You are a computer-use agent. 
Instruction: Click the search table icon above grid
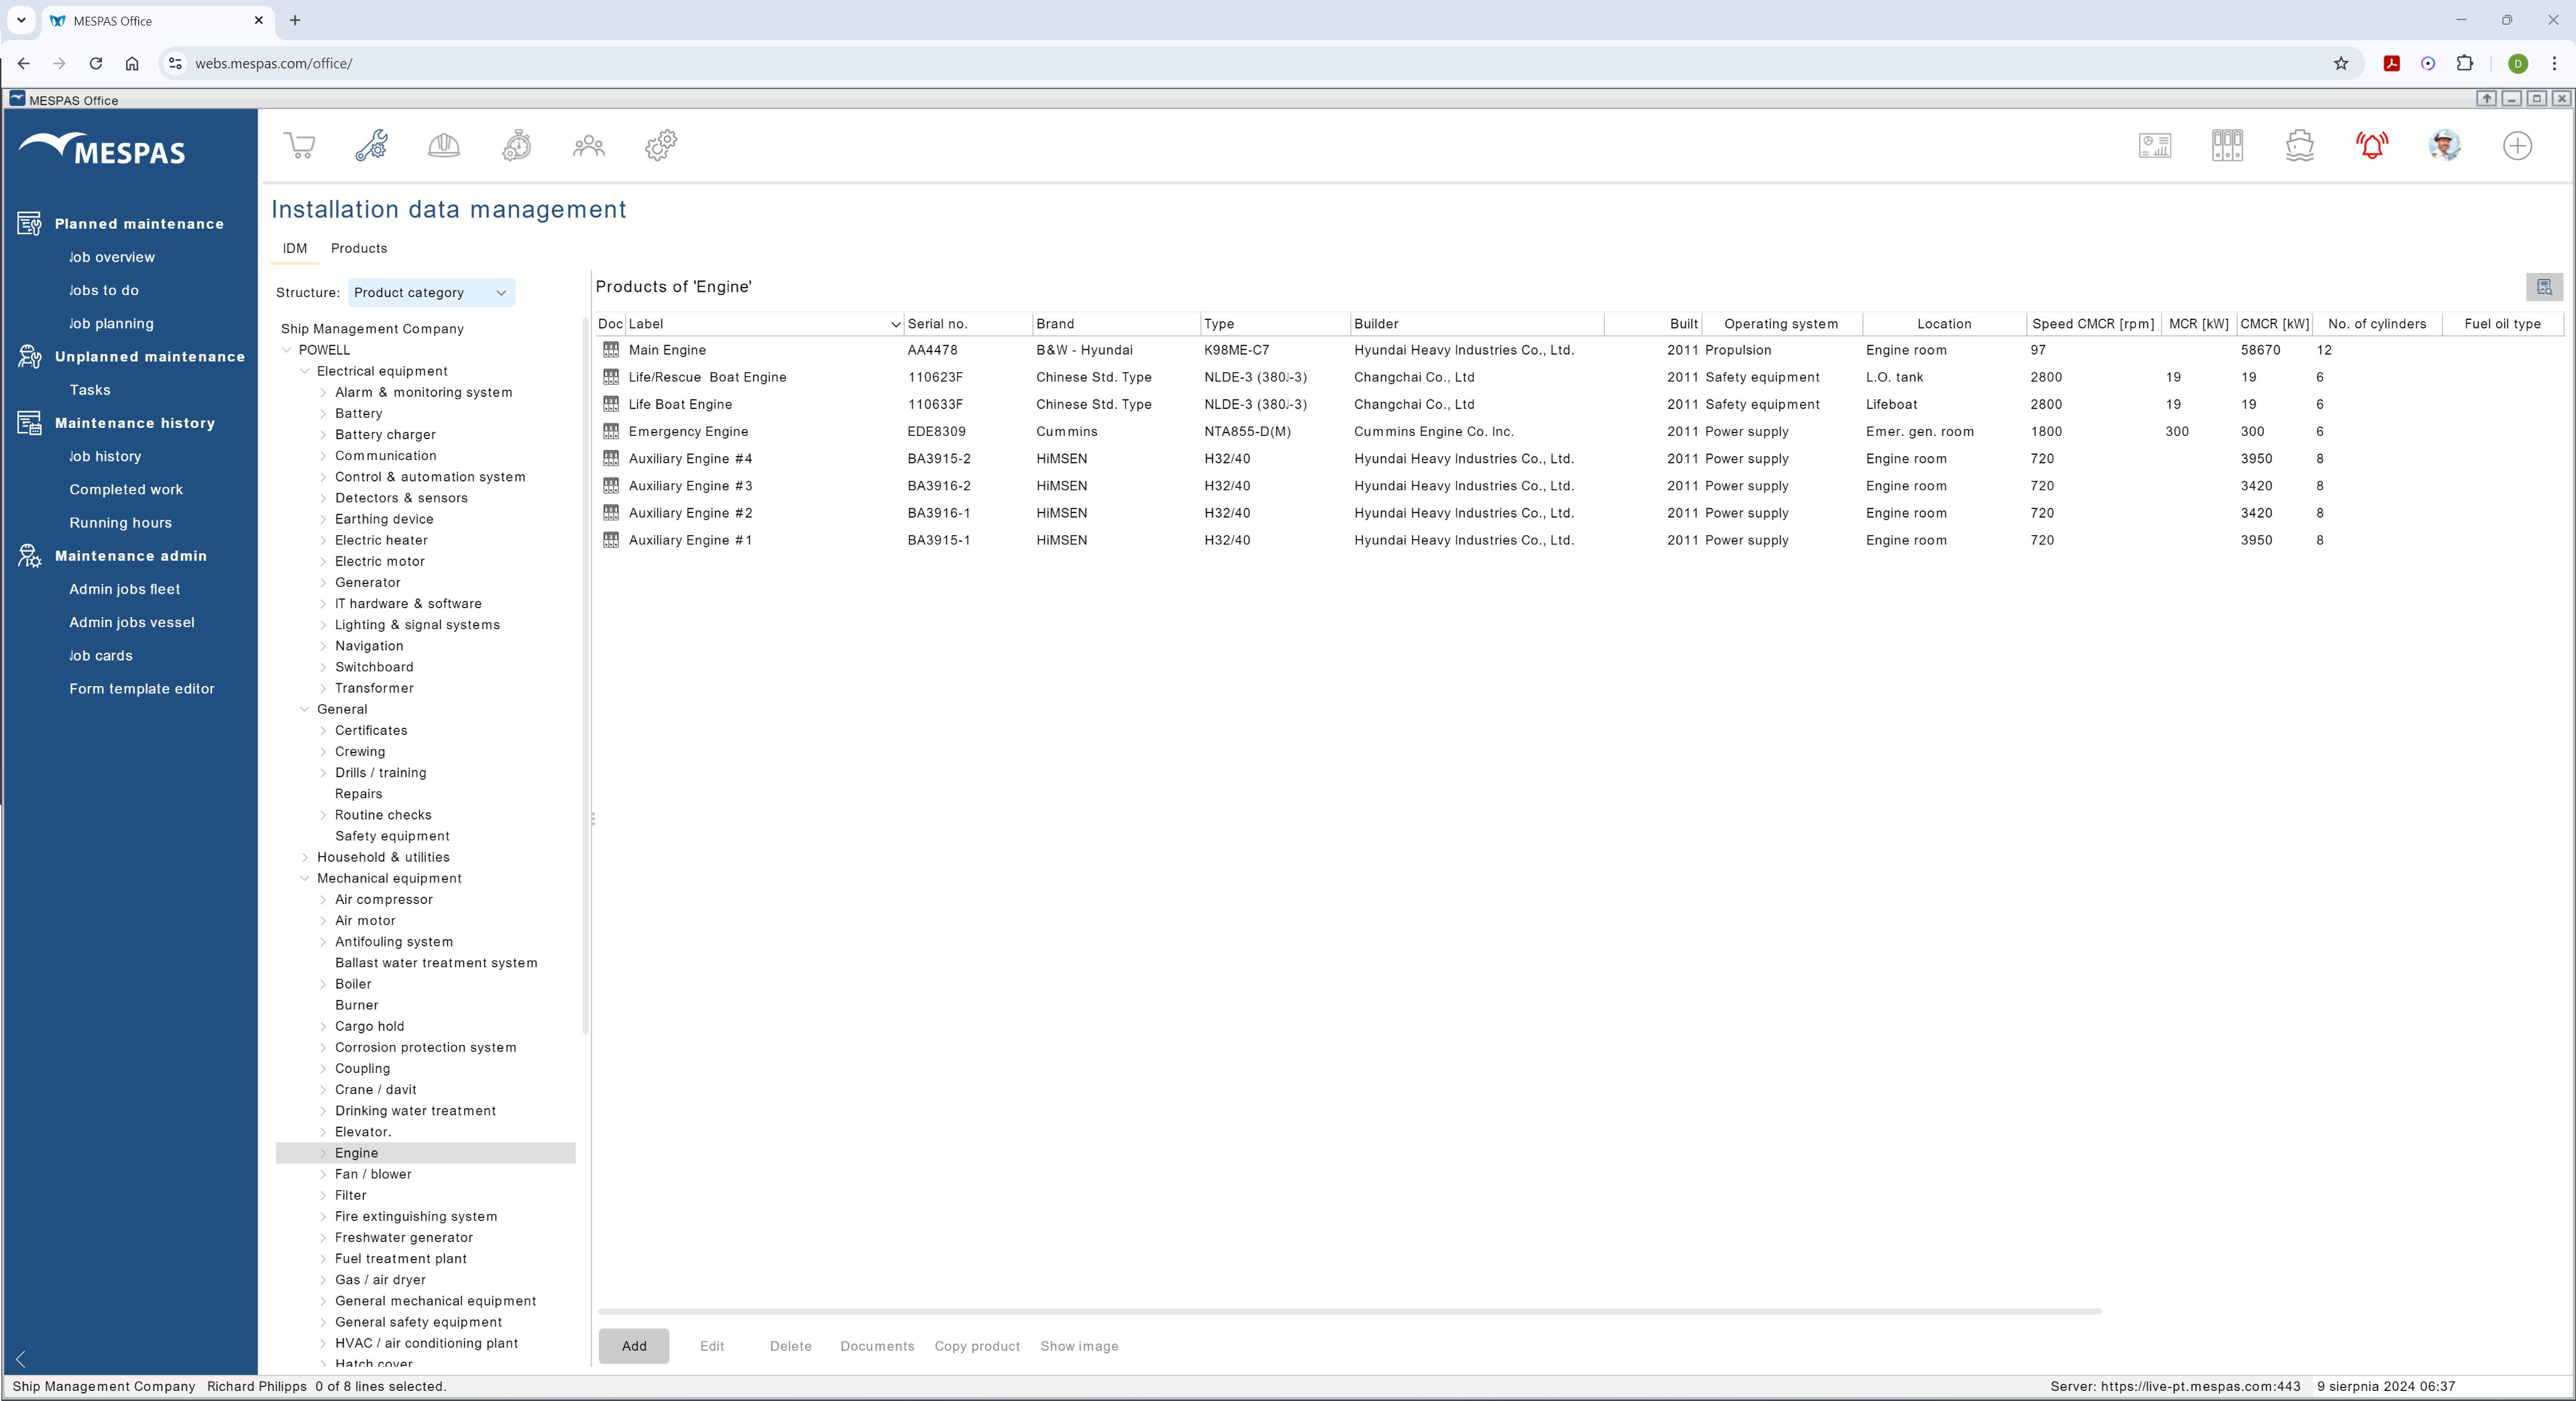point(2545,287)
